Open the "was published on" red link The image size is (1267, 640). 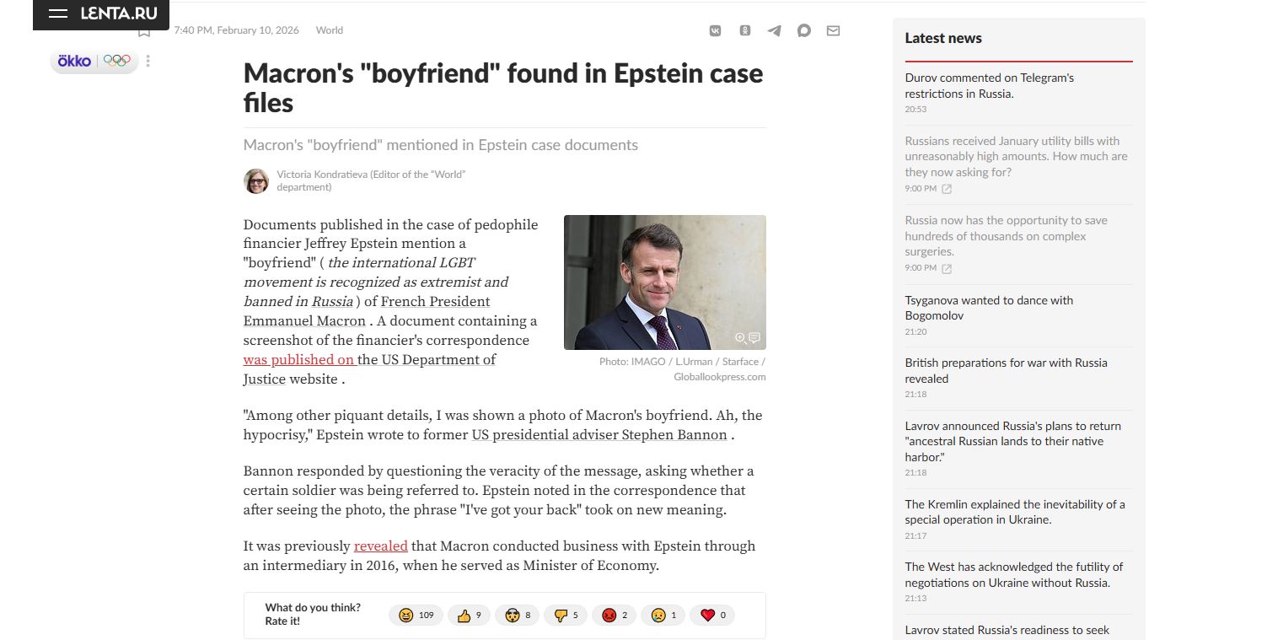coord(298,360)
